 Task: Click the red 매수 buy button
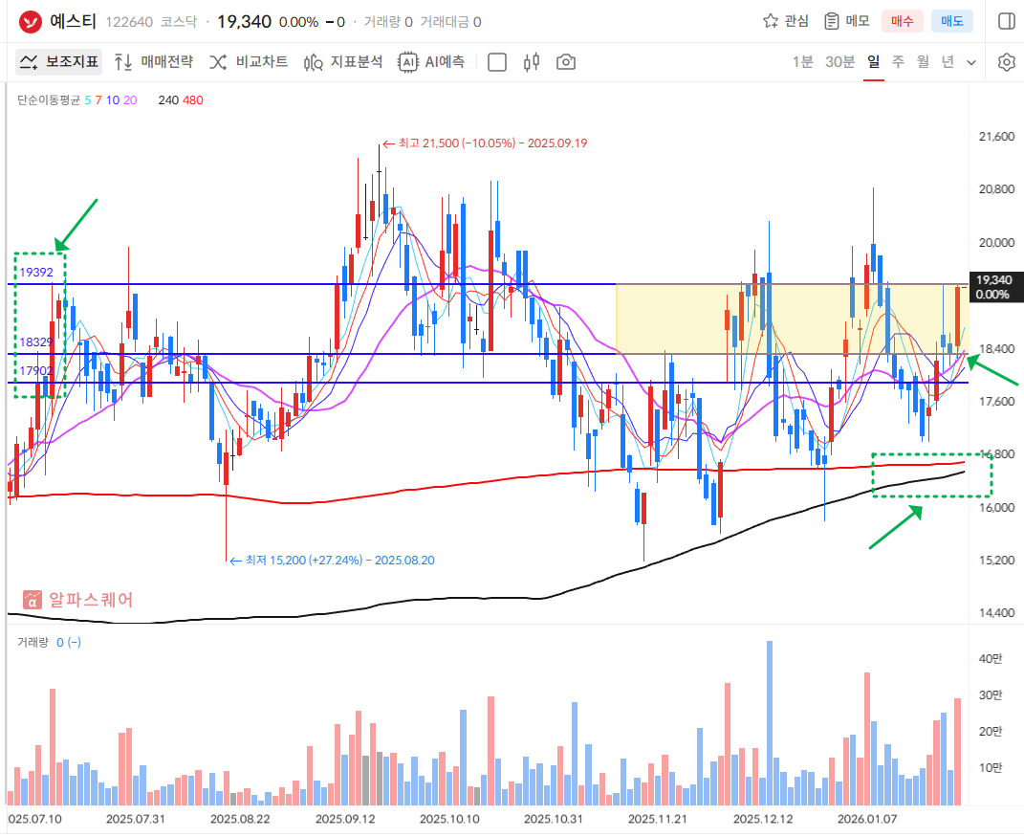[902, 21]
